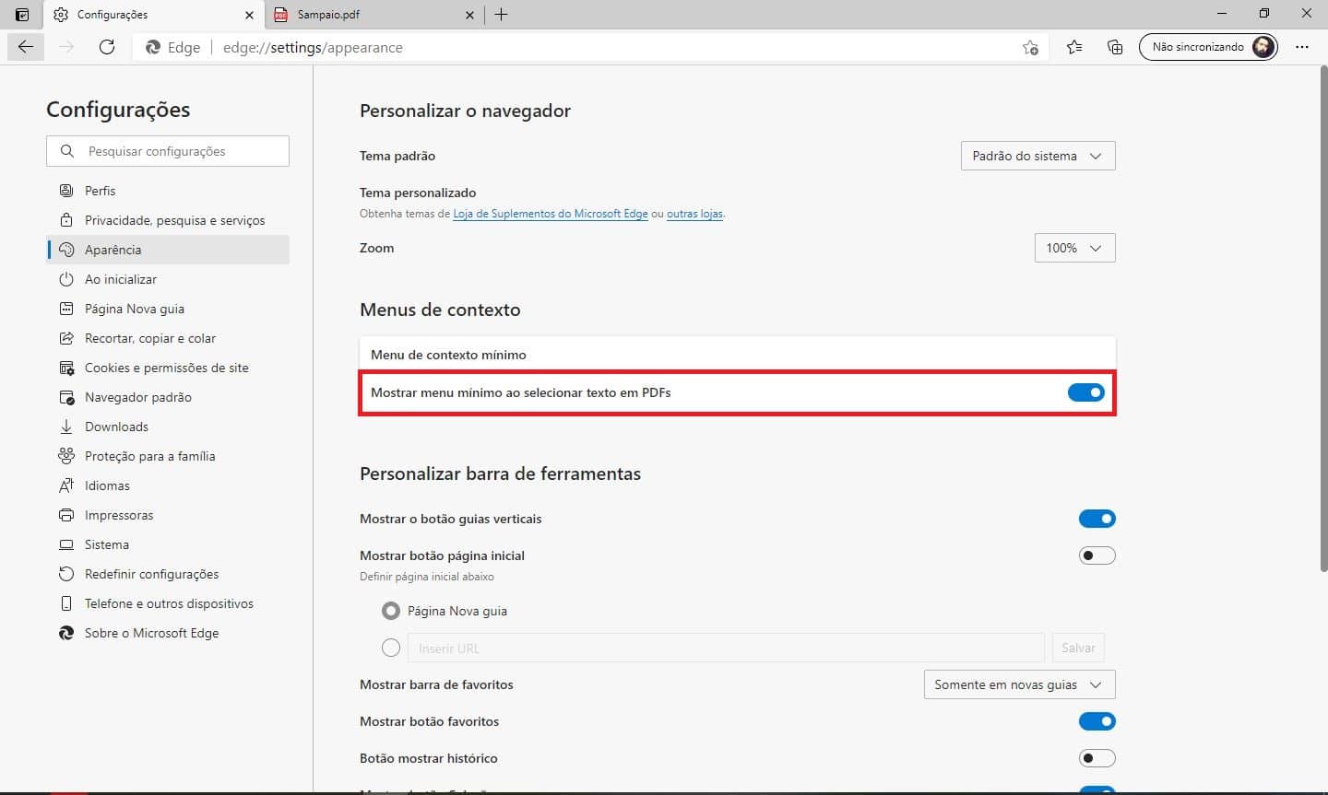1328x795 pixels.
Task: Open the Zoom percentage dropdown
Action: tap(1074, 247)
